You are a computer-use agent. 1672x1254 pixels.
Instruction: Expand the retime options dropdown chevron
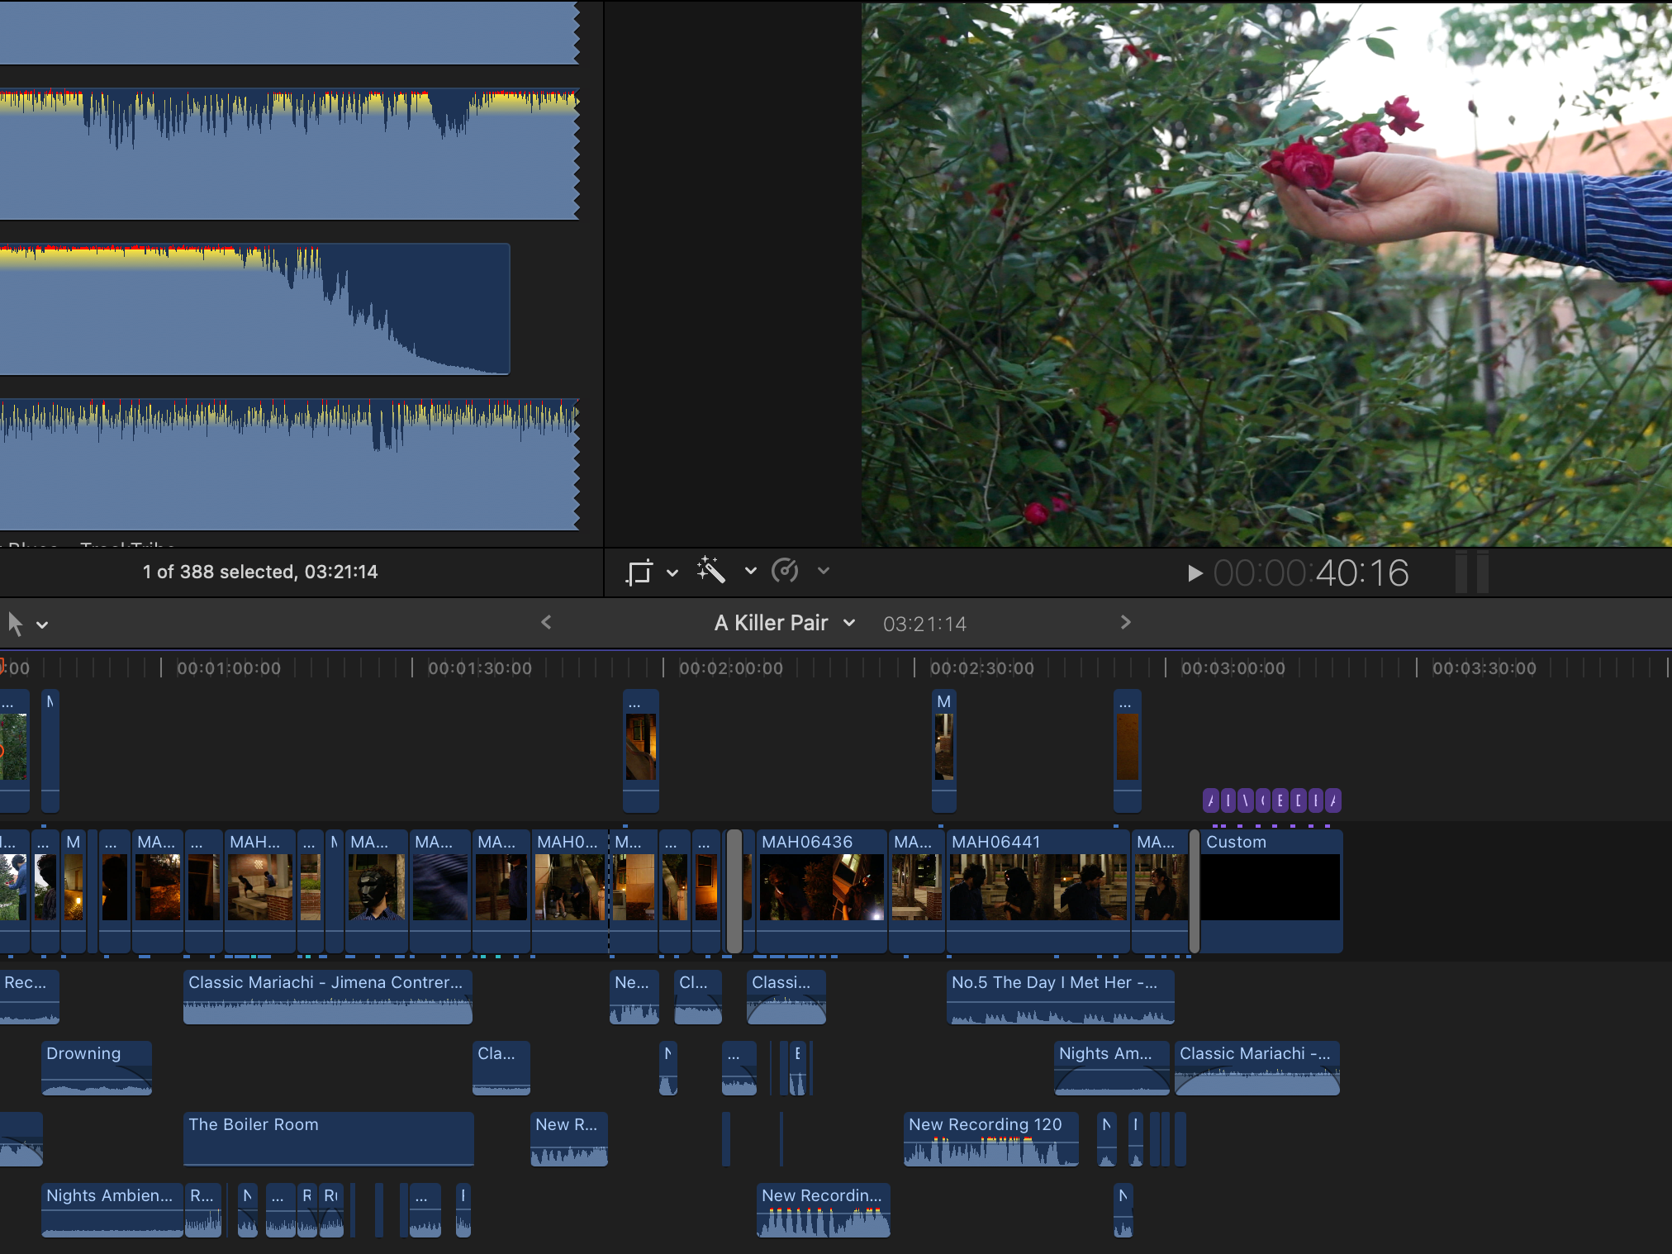pyautogui.click(x=823, y=571)
